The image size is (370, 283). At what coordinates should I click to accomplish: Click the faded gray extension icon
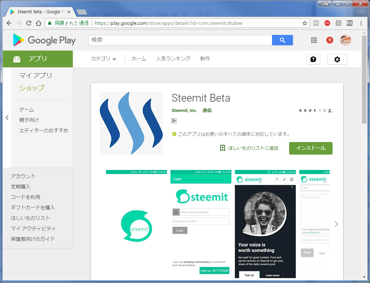coord(316,23)
